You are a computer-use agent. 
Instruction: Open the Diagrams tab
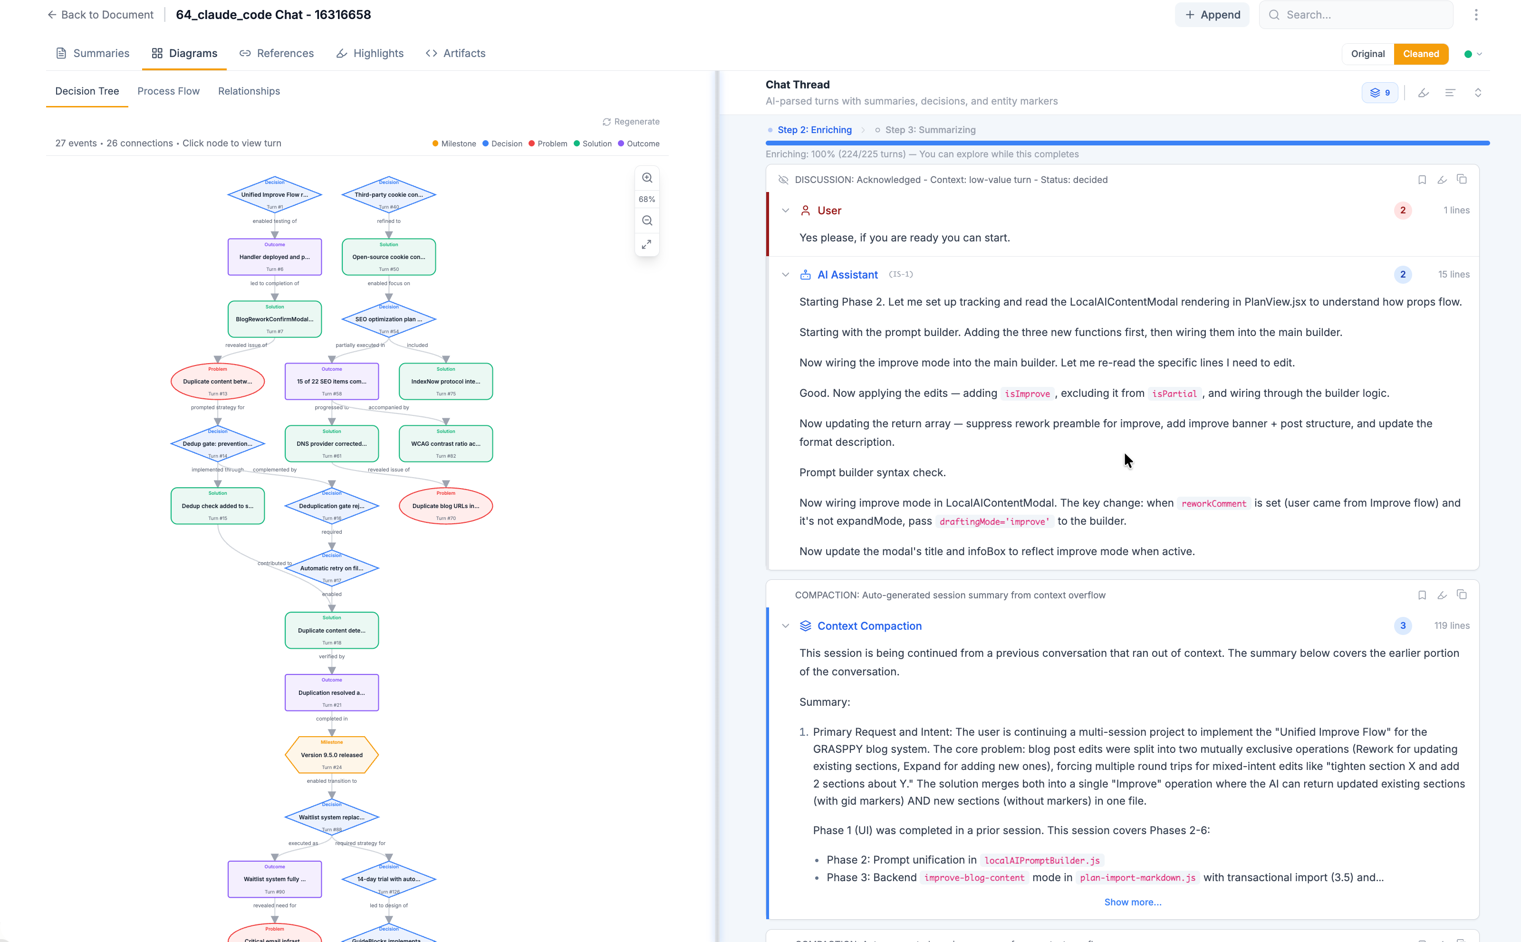click(x=184, y=54)
